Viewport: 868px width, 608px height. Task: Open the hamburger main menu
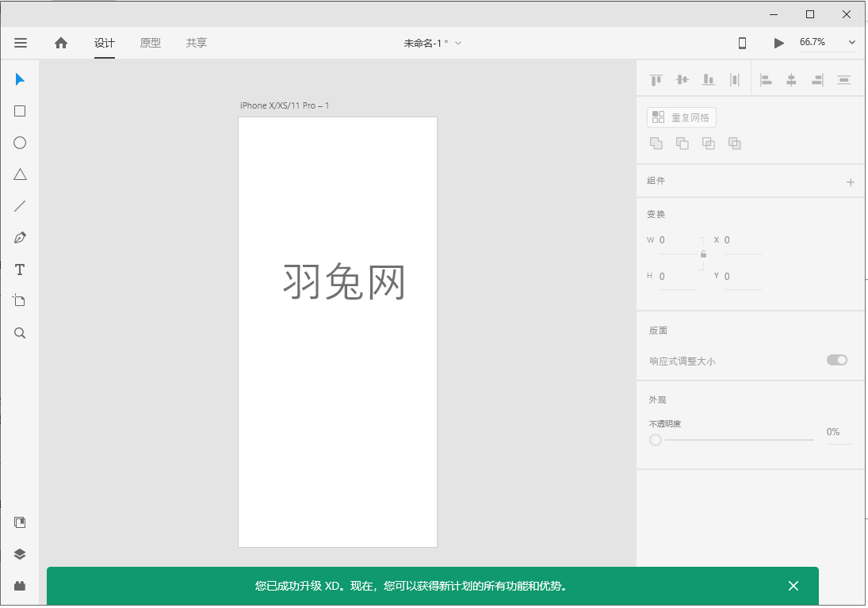click(x=21, y=43)
